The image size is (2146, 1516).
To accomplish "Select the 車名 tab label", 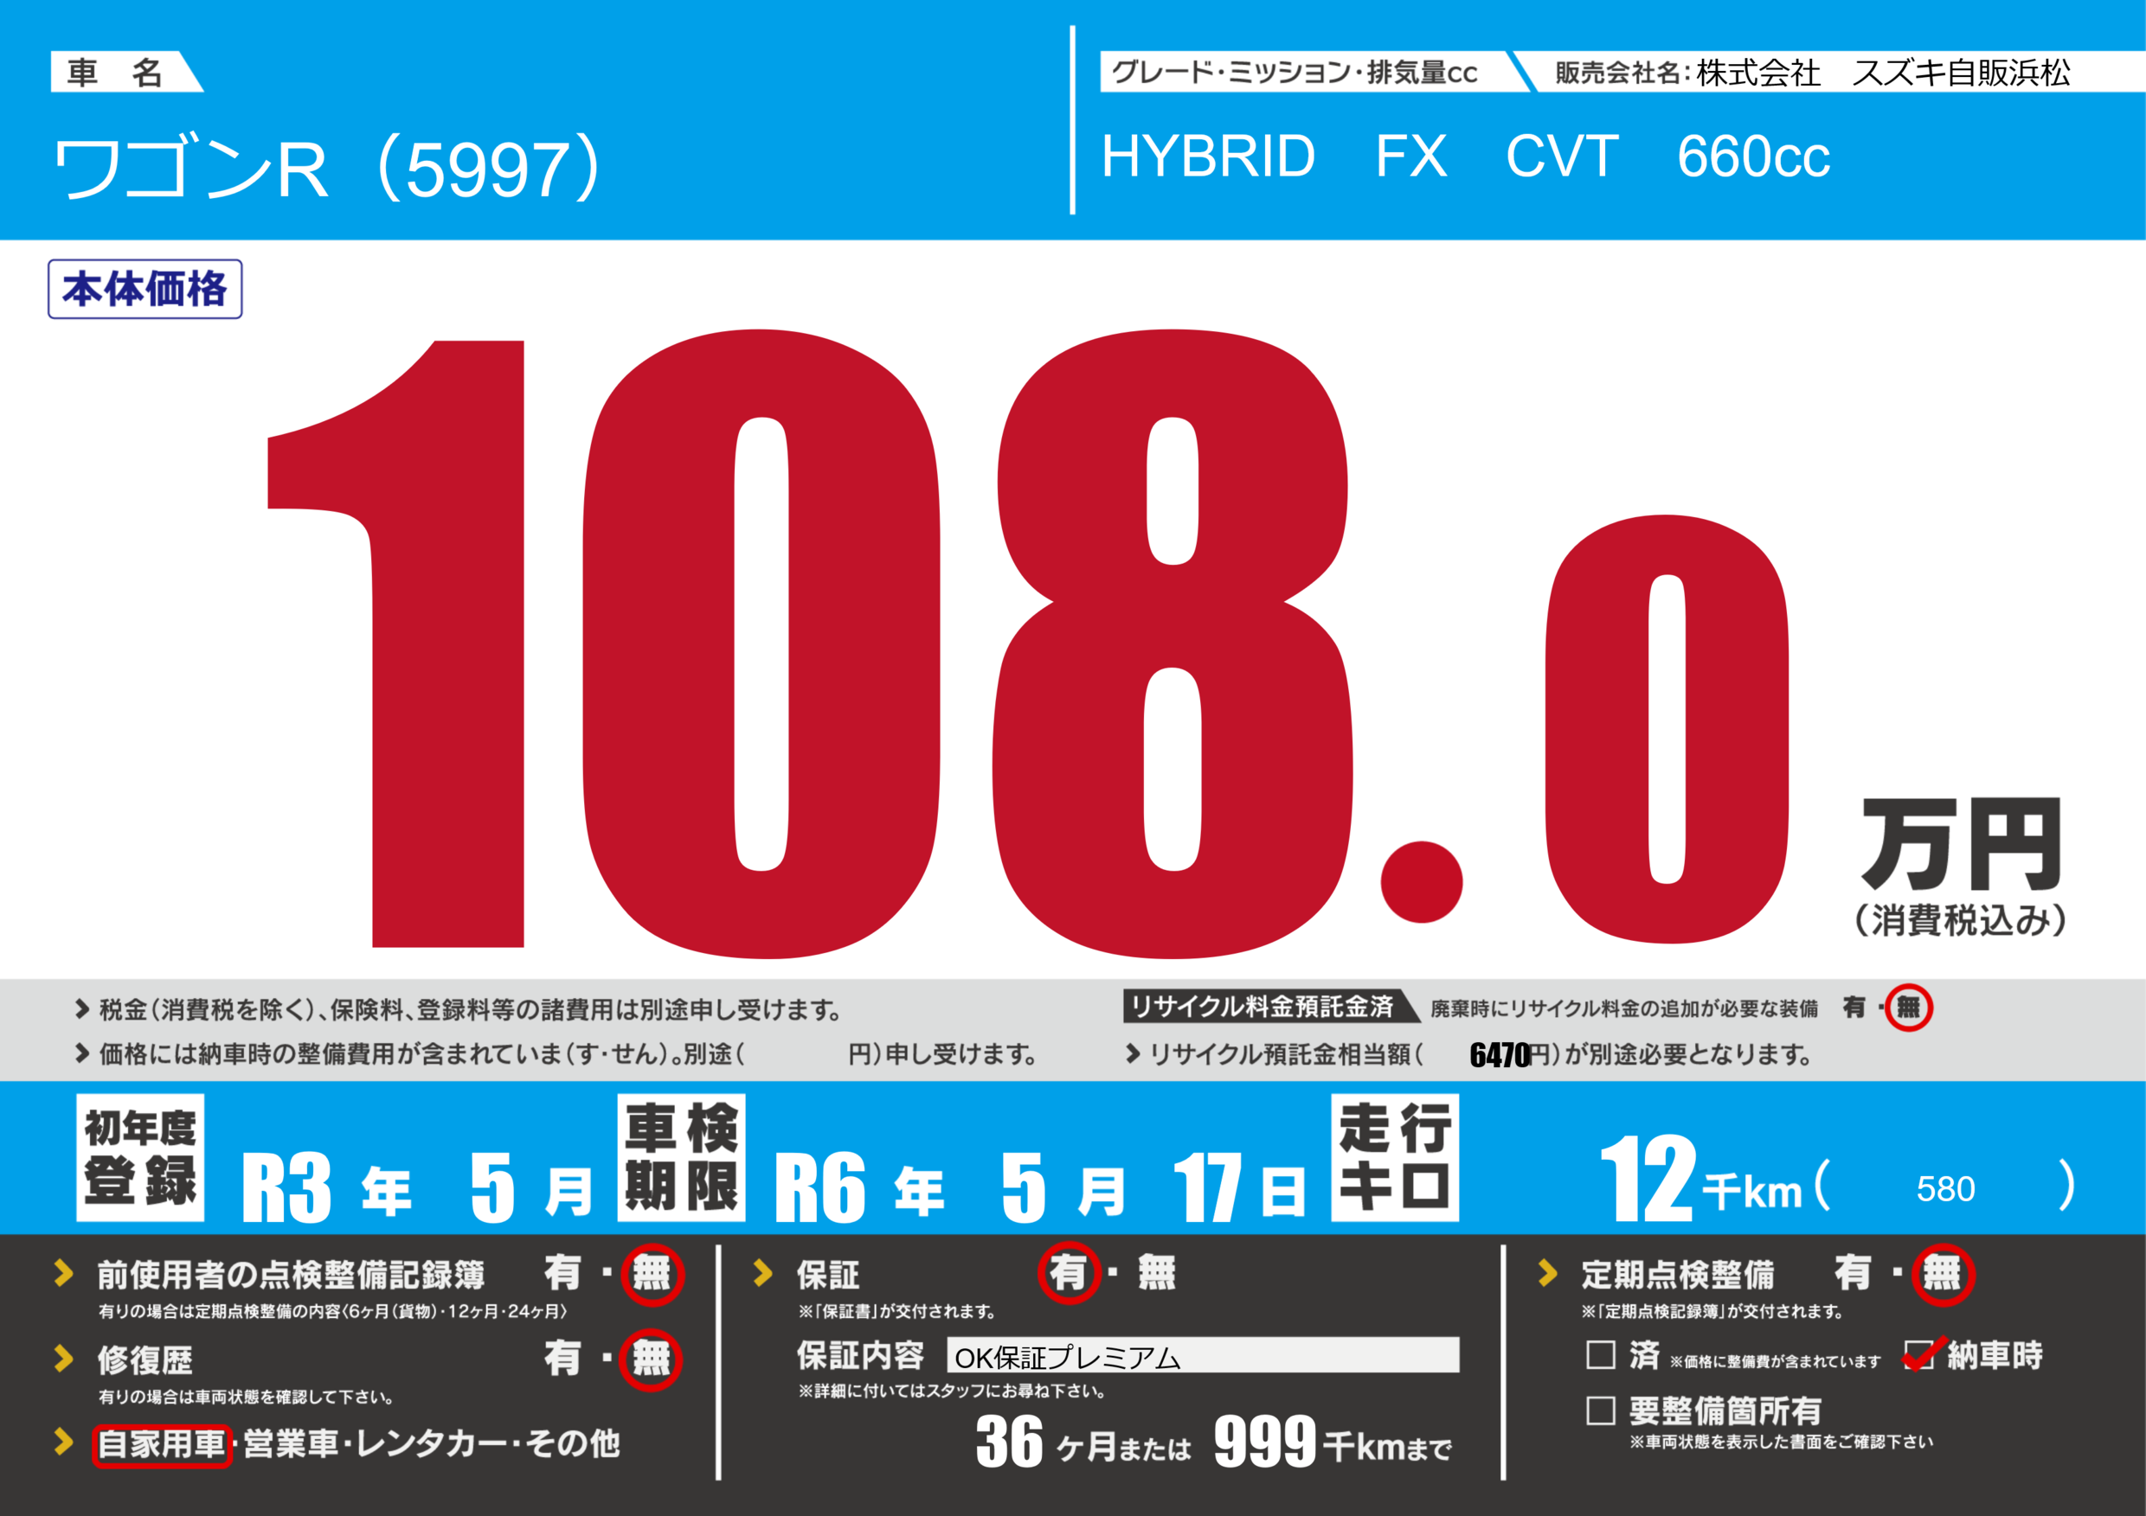I will [x=117, y=72].
